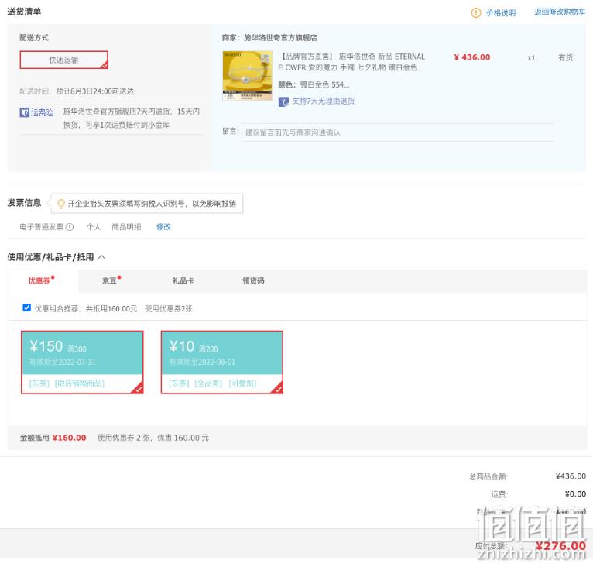Image resolution: width=593 pixels, height=567 pixels.
Task: Switch to the 礼品卡 tab
Action: coord(183,281)
